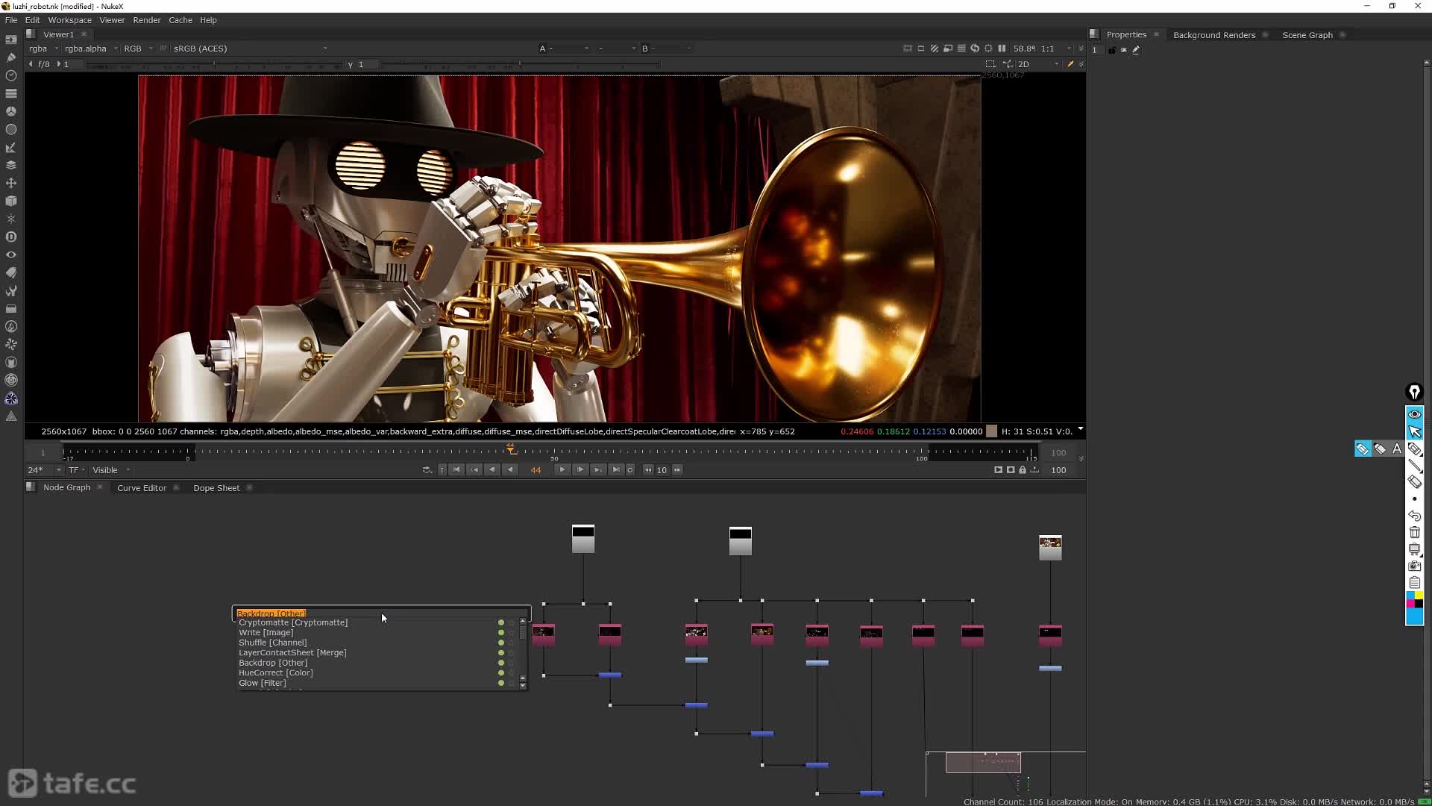Screen dimensions: 1432x806
Task: Toggle the pause updating button in the viewer
Action: [1002, 49]
